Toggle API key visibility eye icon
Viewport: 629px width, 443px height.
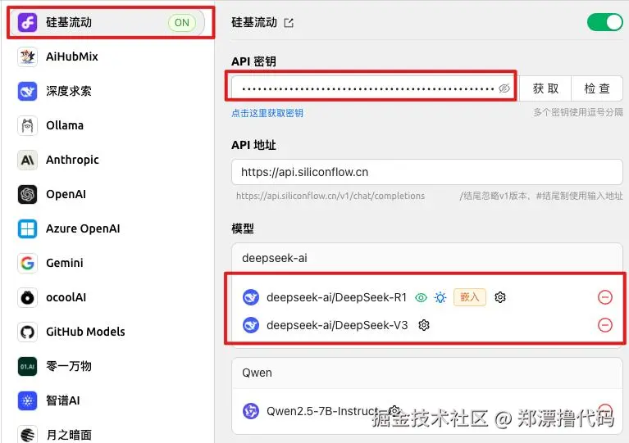[504, 88]
